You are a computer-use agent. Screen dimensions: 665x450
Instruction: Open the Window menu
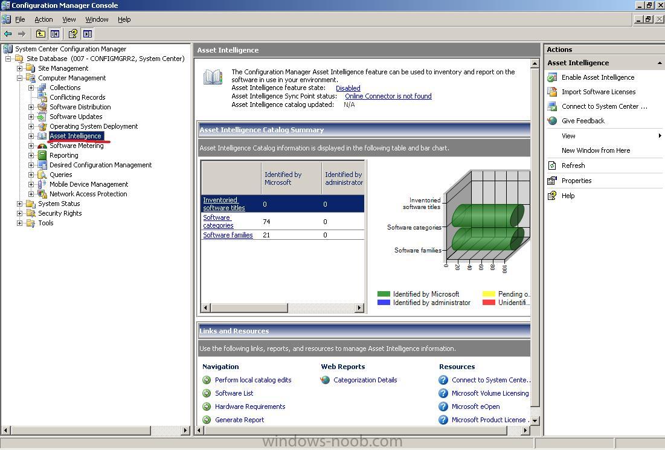click(x=97, y=19)
